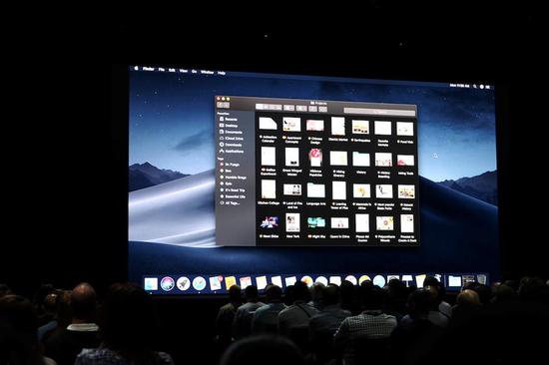Screen dimensions: 549x365
Task: Open Finder from the Dock
Action: (x=152, y=284)
